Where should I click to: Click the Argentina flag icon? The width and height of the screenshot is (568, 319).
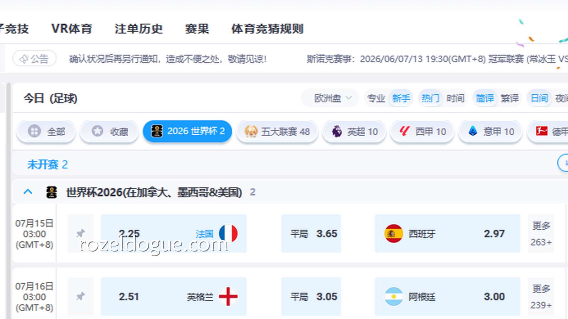point(394,297)
